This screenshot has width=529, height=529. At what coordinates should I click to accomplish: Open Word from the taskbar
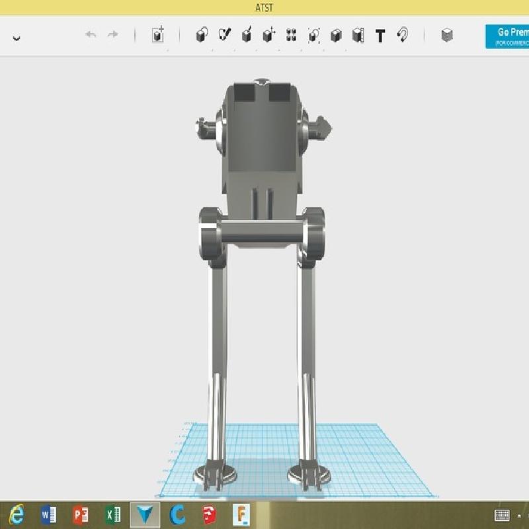coord(48,515)
